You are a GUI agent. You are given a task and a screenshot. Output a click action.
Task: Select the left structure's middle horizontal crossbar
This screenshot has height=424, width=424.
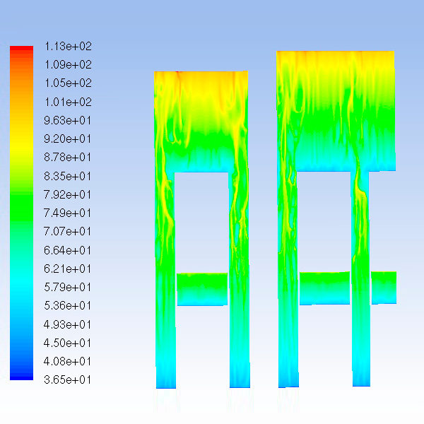pos(201,289)
